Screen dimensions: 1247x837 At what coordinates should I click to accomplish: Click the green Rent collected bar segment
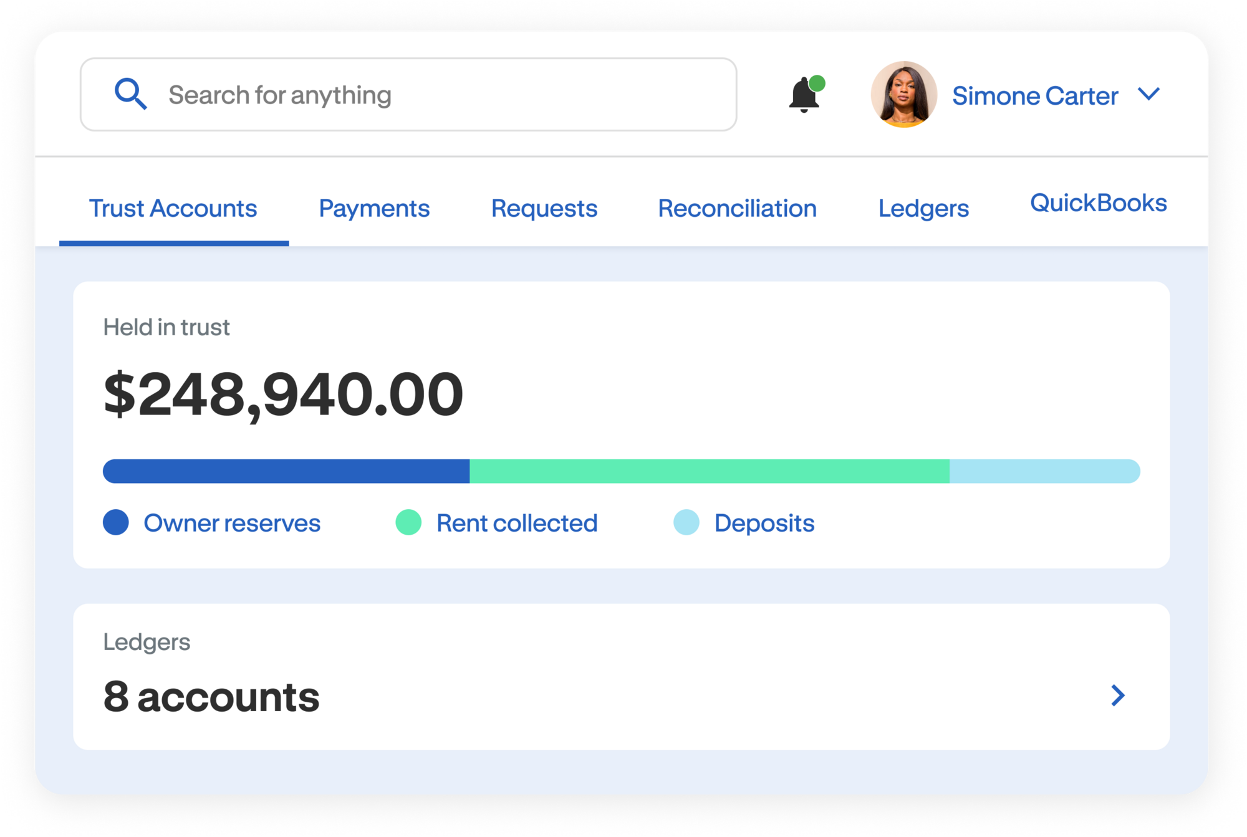710,471
